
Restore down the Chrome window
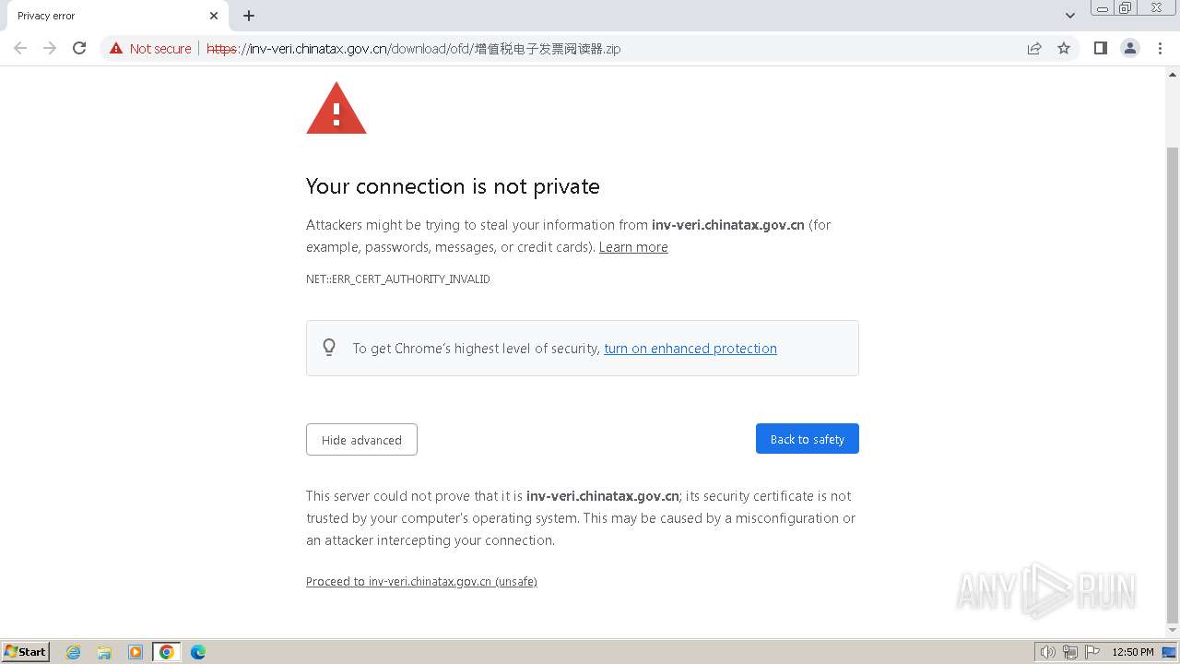[1126, 8]
